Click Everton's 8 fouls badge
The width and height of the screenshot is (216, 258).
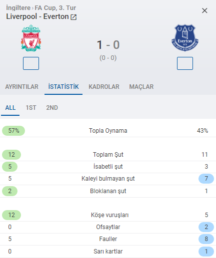click(x=206, y=239)
